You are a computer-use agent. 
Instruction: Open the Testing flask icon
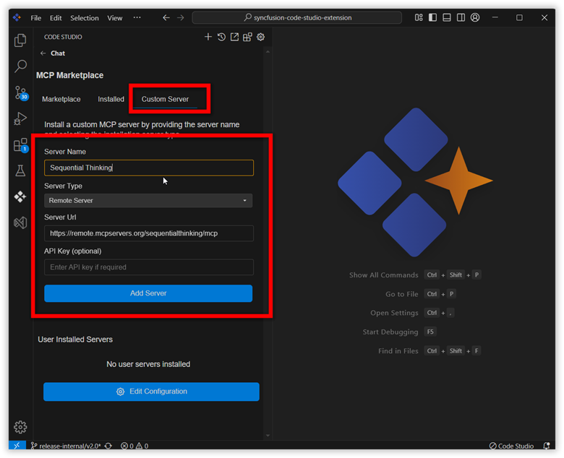(x=20, y=170)
